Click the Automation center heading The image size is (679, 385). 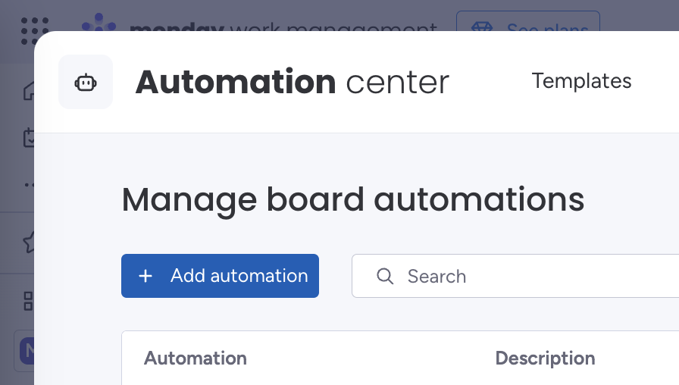(x=292, y=82)
